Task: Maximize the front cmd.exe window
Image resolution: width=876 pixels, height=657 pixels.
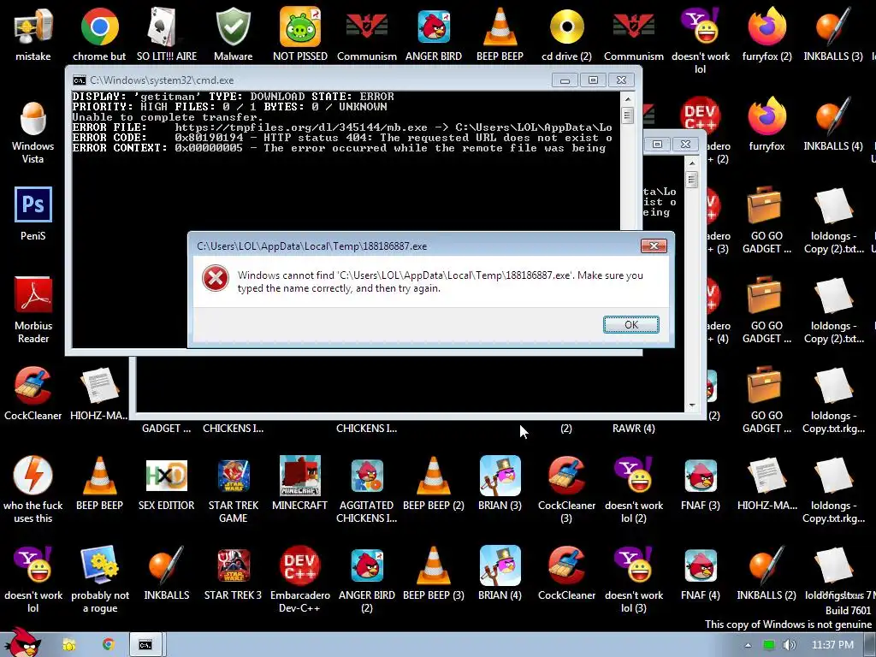Action: (593, 80)
